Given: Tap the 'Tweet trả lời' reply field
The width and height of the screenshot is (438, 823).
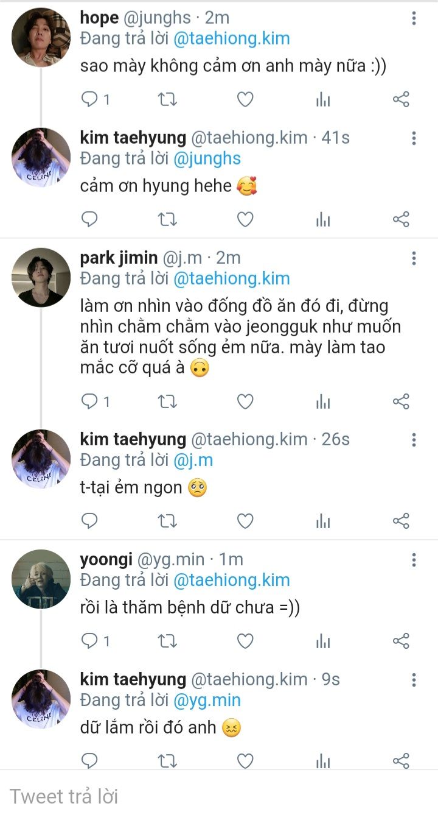Looking at the screenshot, I should 219,796.
